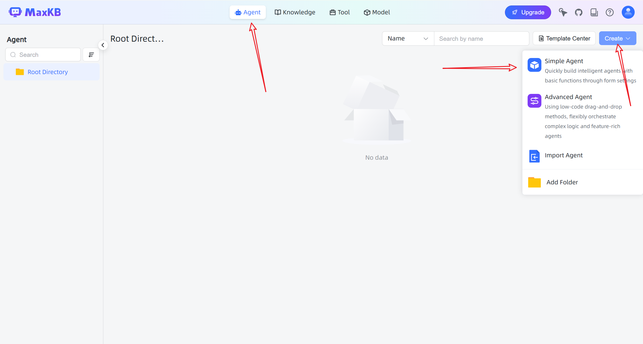
Task: Click the Upgrade button
Action: 528,12
